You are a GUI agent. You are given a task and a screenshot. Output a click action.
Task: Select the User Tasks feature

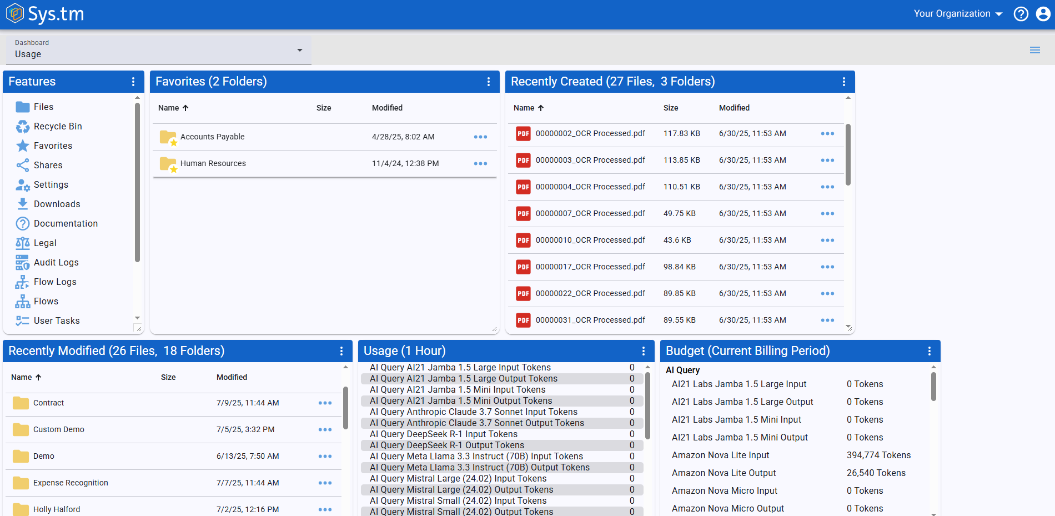click(57, 320)
